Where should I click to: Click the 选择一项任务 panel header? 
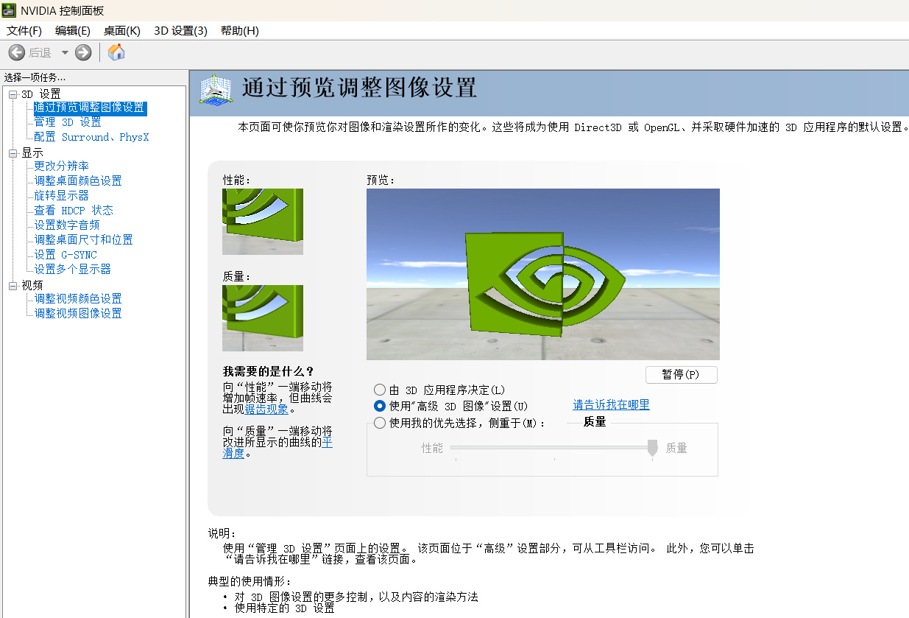[x=35, y=77]
